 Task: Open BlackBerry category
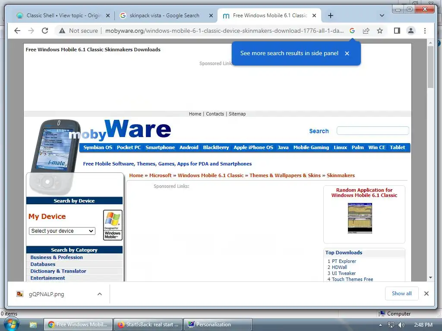point(216,147)
